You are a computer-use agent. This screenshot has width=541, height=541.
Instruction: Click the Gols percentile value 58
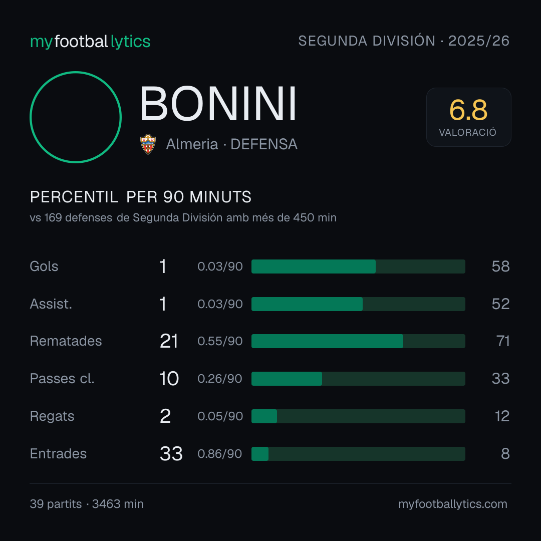[x=500, y=266]
